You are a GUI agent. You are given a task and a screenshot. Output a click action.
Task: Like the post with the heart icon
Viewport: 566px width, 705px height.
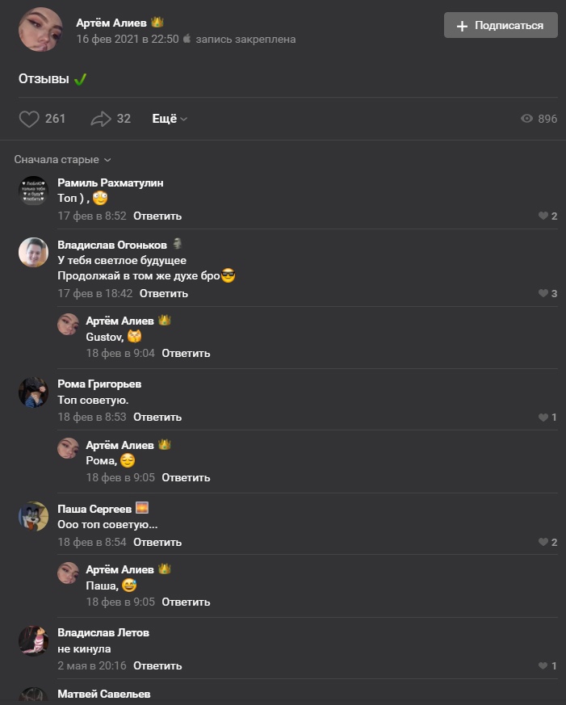tap(30, 120)
